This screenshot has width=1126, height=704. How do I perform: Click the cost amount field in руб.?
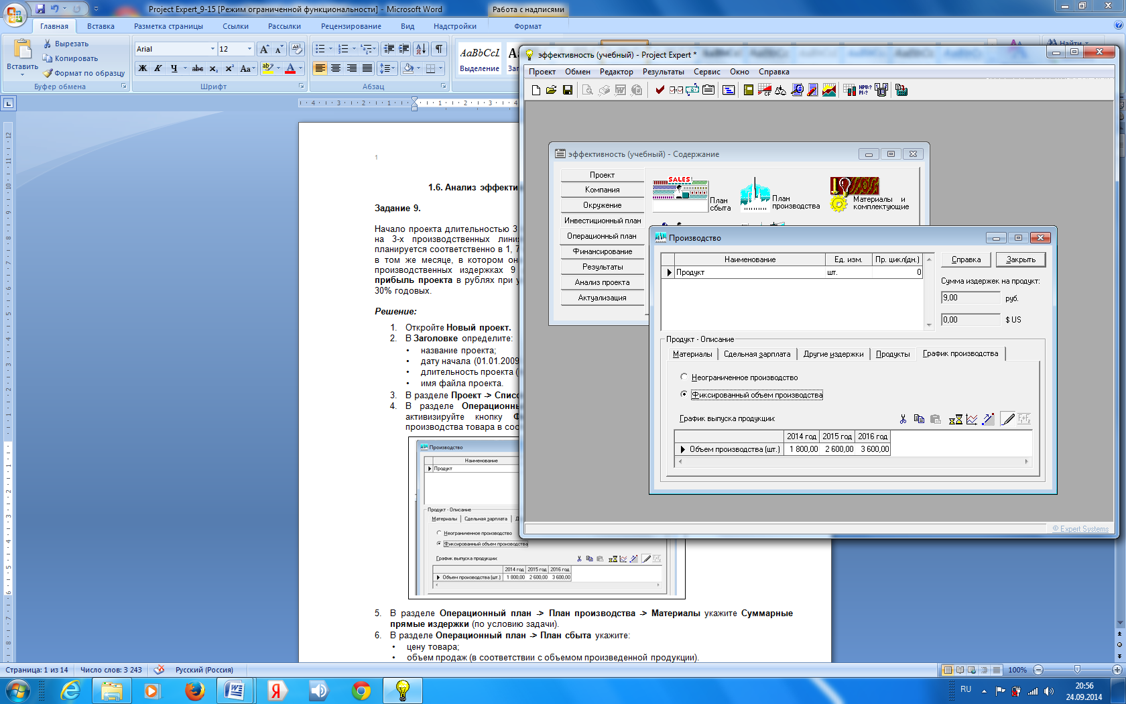[x=971, y=298]
